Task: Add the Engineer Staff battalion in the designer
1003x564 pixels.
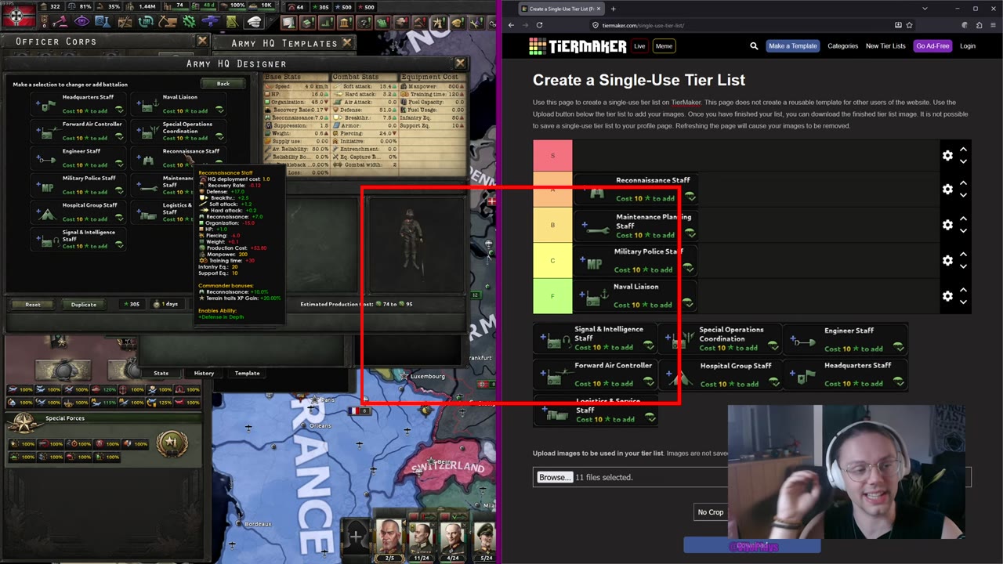Action: (x=77, y=157)
